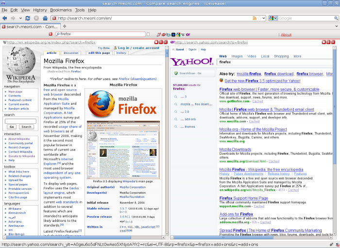Select the Yahoo engine icon in toolbar
The width and height of the screenshot is (340, 248).
(x=188, y=34)
